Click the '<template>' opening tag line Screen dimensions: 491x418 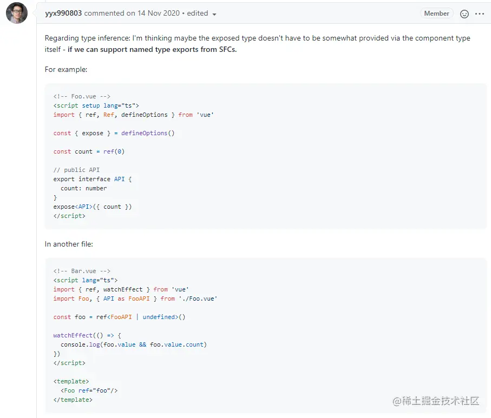(x=71, y=381)
